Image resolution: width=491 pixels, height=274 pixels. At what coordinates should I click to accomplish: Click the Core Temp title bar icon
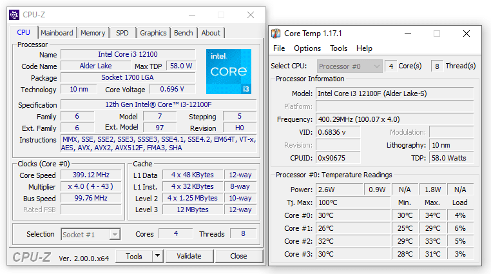click(276, 34)
